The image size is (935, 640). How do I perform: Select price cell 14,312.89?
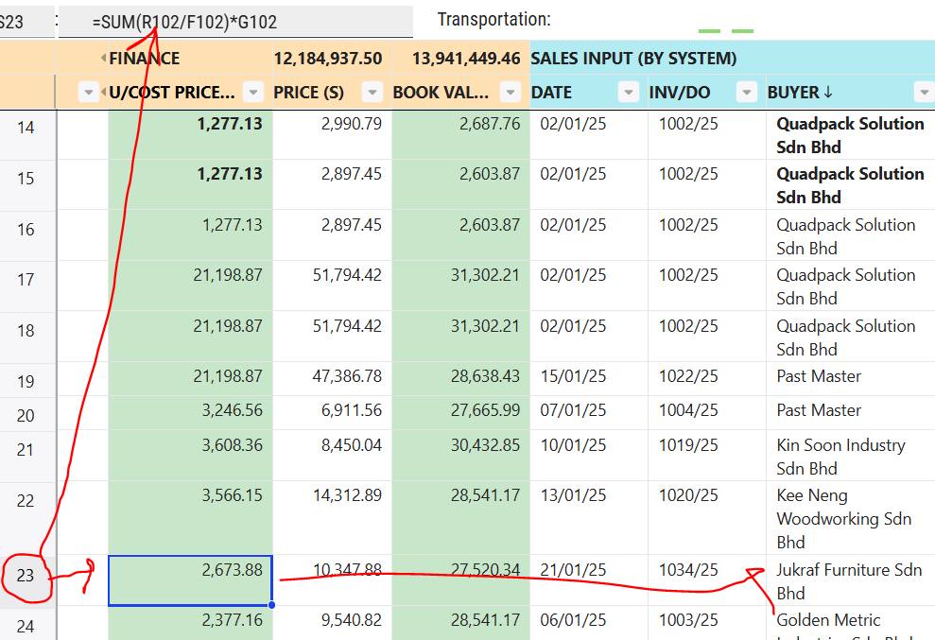(x=332, y=518)
